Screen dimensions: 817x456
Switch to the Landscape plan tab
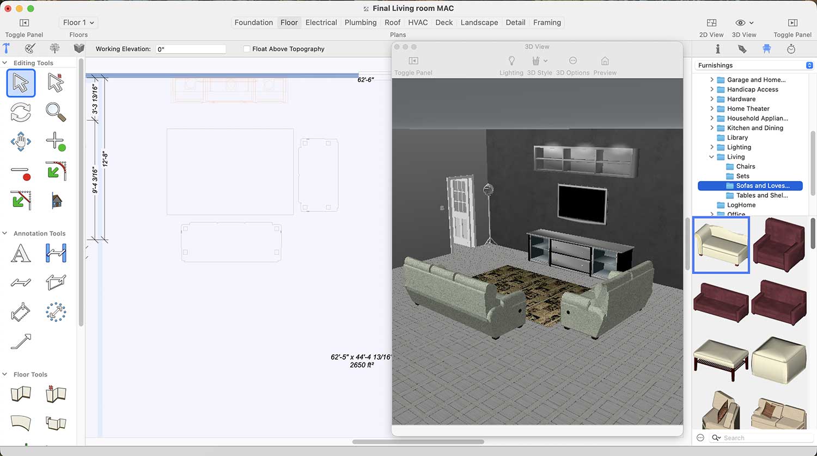click(x=479, y=23)
